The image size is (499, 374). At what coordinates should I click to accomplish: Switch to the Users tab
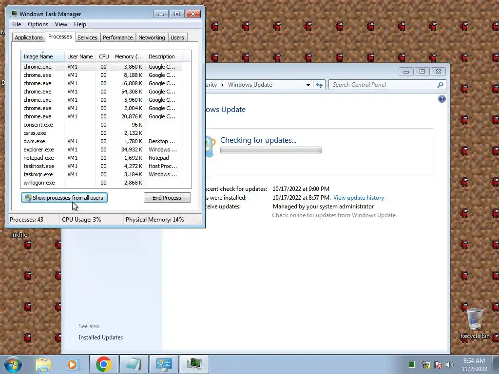pyautogui.click(x=177, y=37)
